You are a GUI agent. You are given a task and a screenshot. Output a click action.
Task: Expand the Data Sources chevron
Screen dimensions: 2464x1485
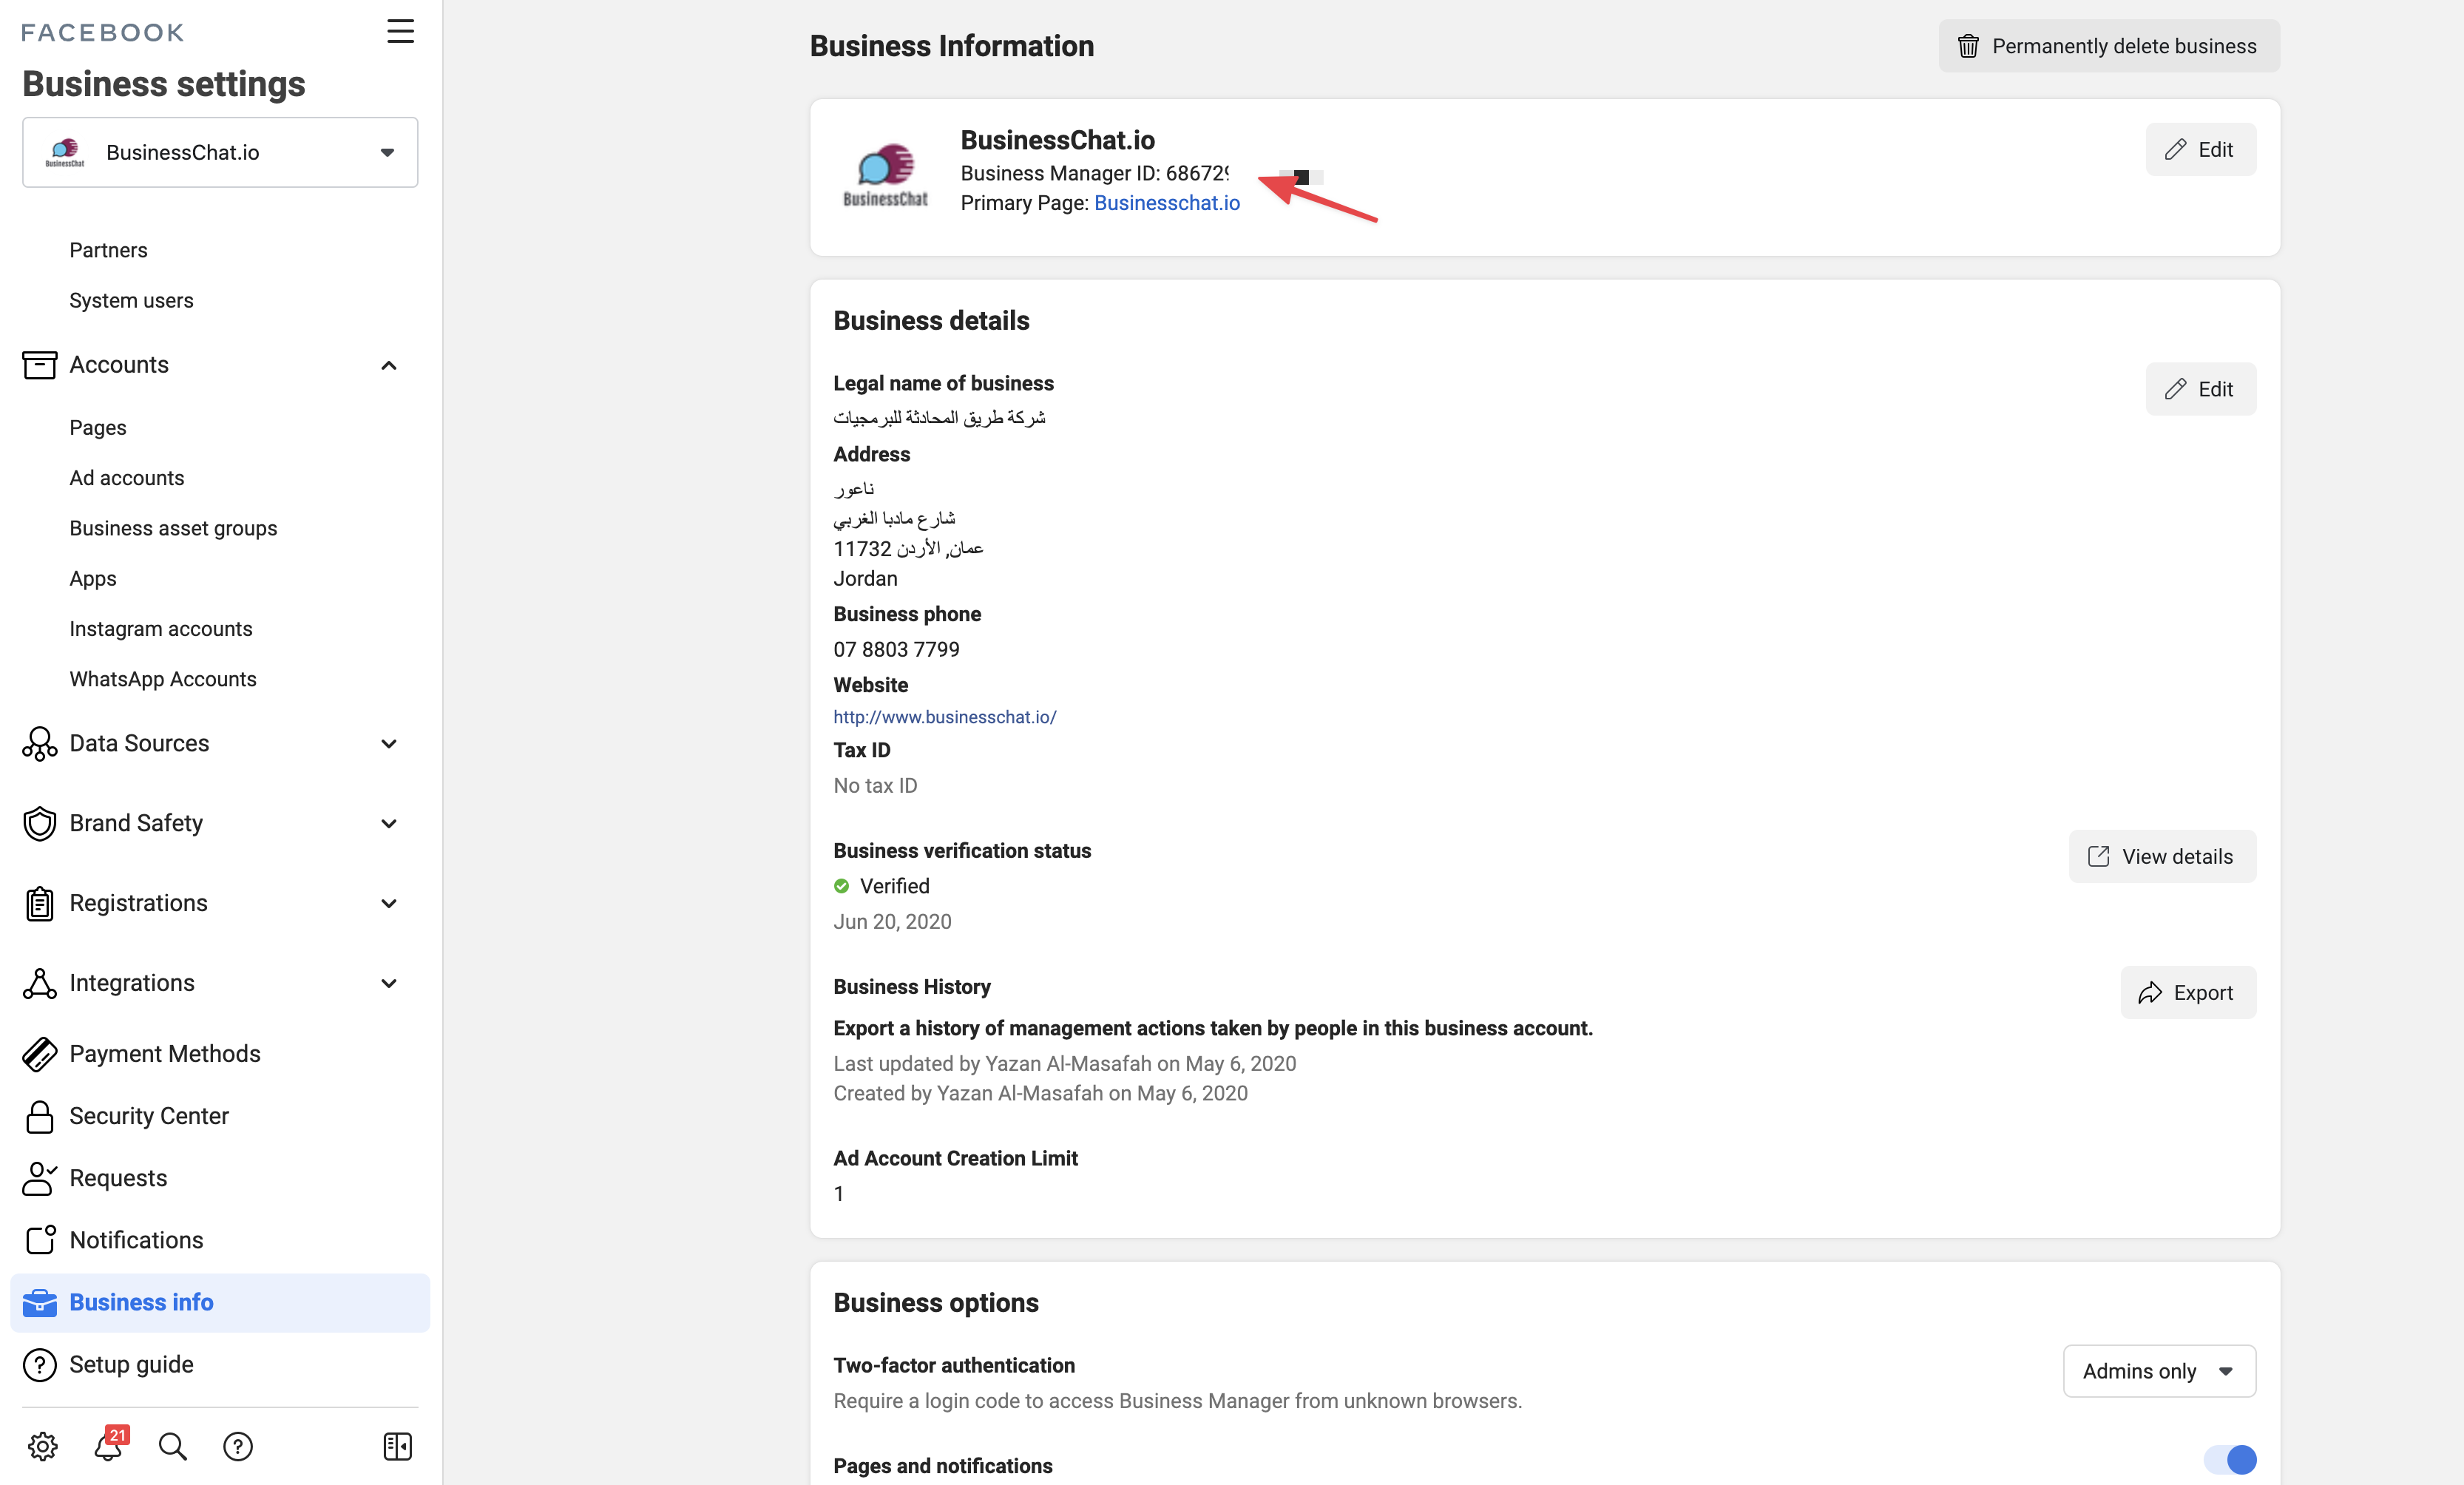(x=389, y=744)
